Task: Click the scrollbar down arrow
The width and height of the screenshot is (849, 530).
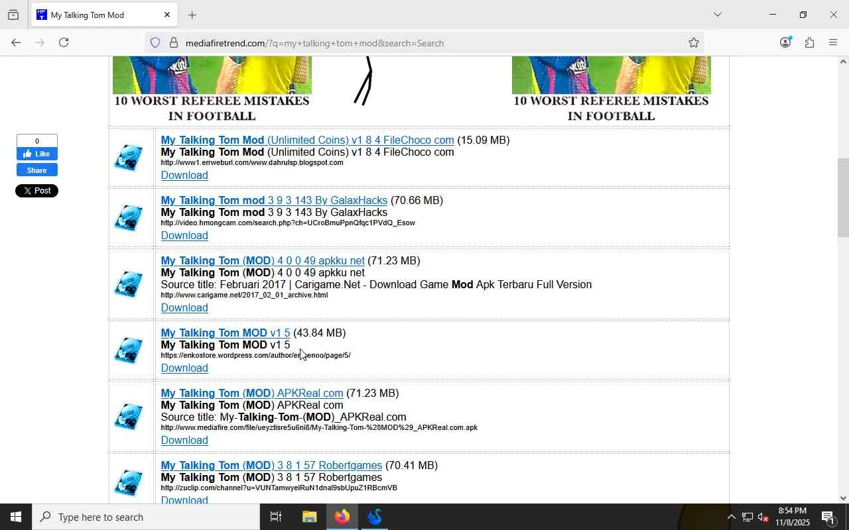Action: click(843, 498)
